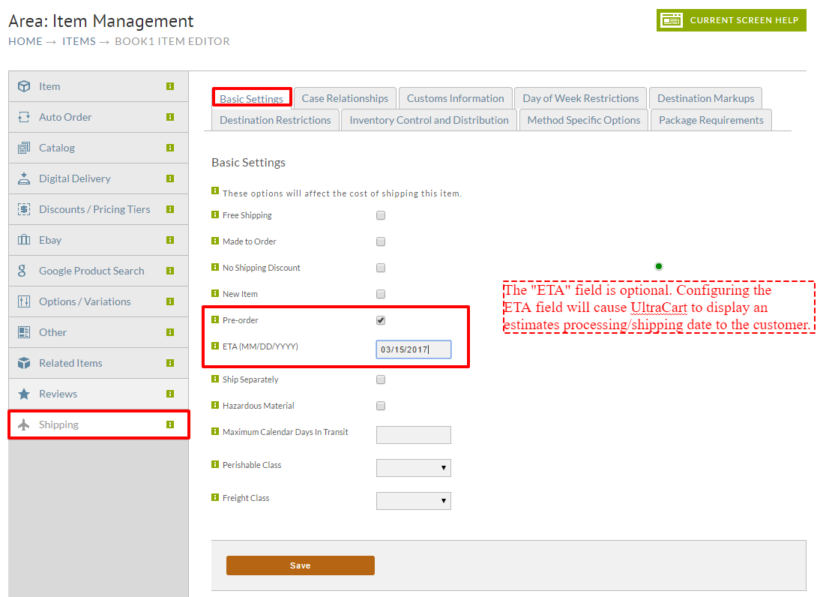Open Discounts / Pricing Tiers section

click(x=98, y=209)
